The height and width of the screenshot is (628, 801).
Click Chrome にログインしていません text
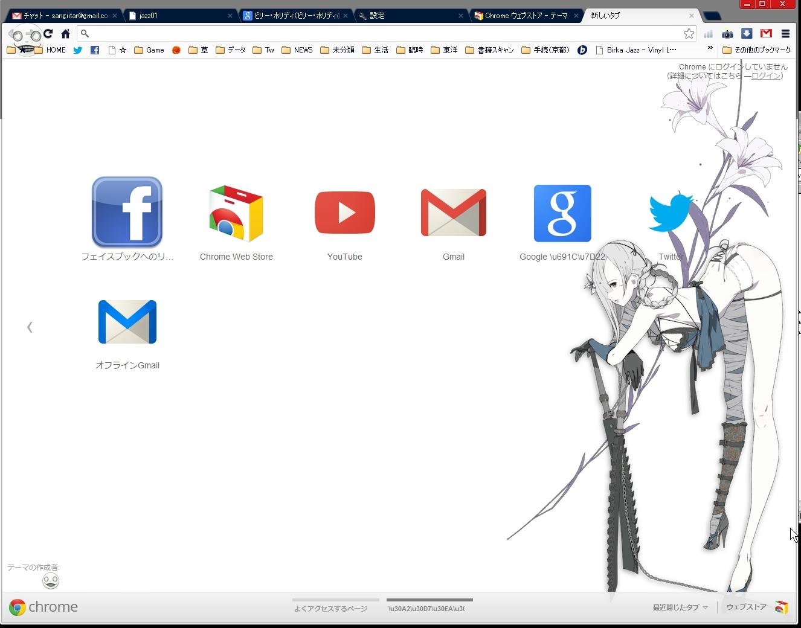[x=733, y=67]
